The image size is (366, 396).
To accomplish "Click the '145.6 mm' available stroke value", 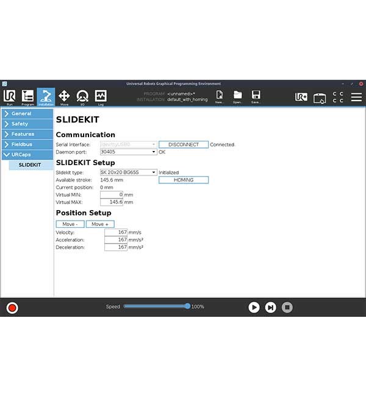I will (x=112, y=180).
